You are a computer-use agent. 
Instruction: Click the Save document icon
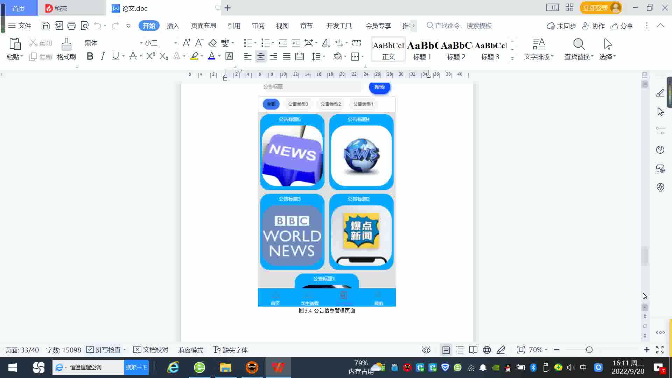[x=45, y=26]
